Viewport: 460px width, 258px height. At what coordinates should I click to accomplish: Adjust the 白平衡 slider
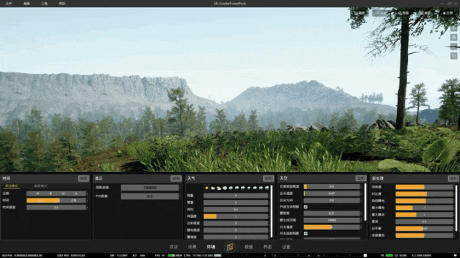(424, 229)
